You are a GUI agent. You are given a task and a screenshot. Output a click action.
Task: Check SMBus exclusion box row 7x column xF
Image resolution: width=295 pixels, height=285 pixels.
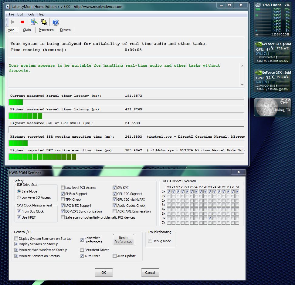237,223
